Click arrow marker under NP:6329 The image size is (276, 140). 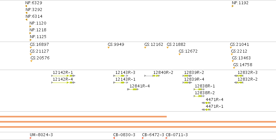[x=26, y=6]
